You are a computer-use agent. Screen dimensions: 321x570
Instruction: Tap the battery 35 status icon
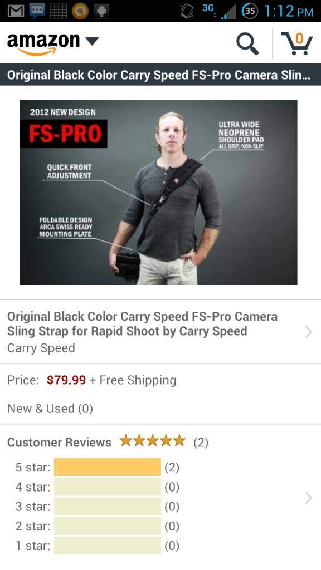point(250,11)
